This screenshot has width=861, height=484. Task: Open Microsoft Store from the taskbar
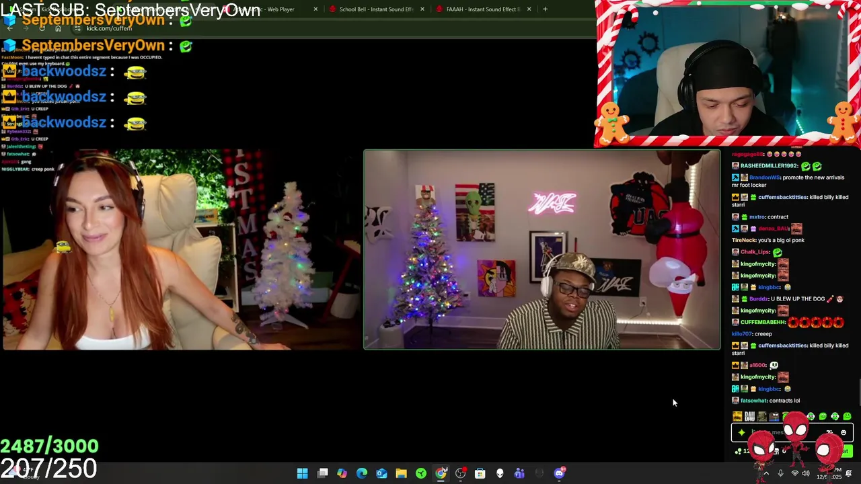480,474
